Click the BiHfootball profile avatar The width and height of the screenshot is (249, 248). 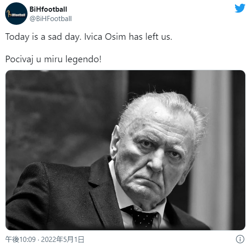[16, 14]
